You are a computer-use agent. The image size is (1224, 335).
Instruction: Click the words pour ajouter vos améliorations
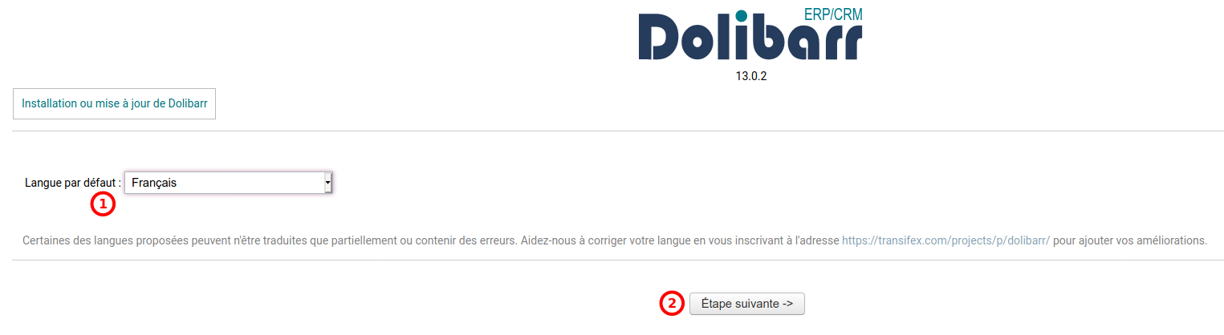pos(1130,240)
